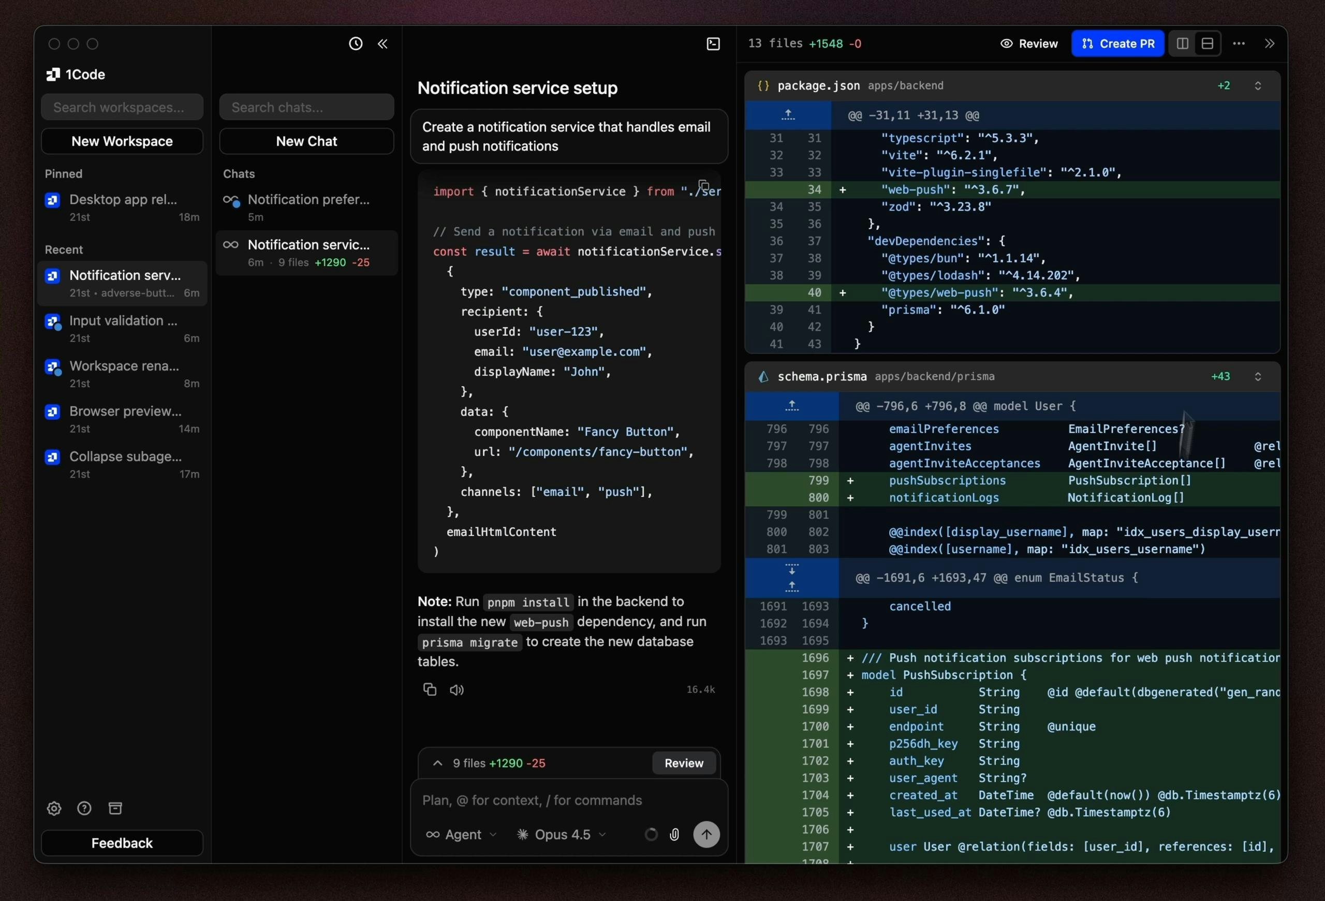1325x901 pixels.
Task: Attach a file with the paperclip icon
Action: click(674, 834)
